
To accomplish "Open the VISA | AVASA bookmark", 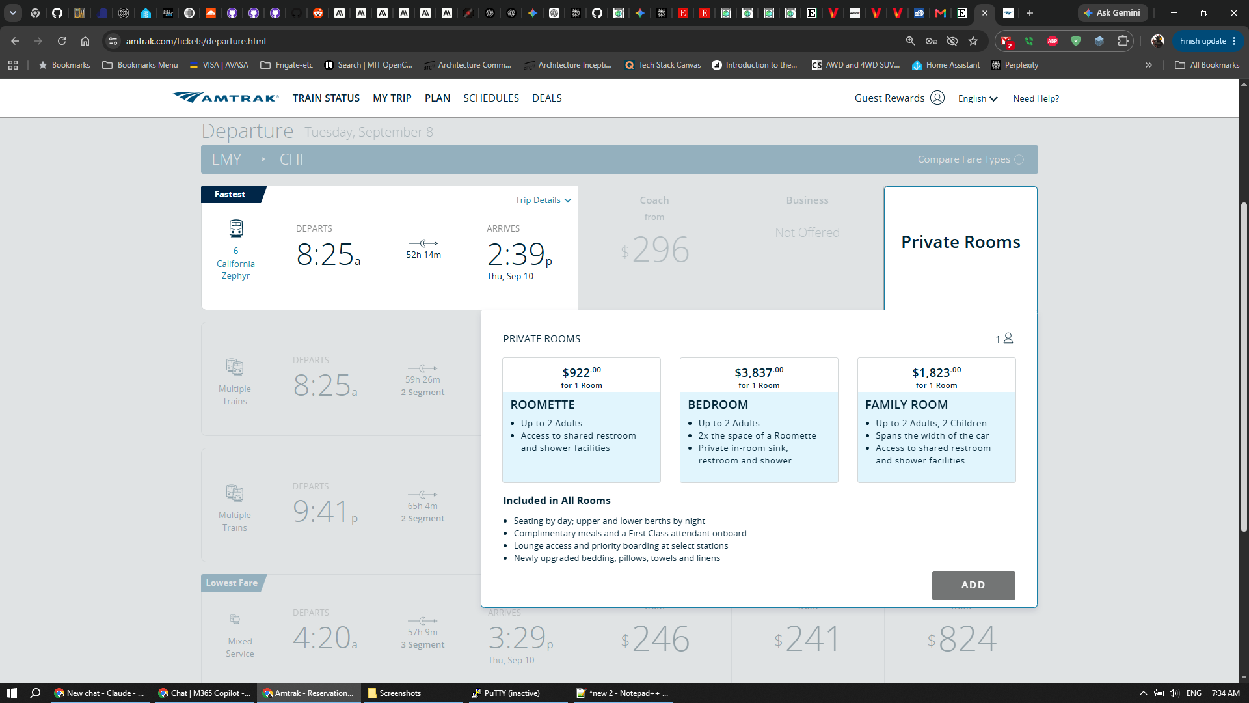I will [x=219, y=65].
